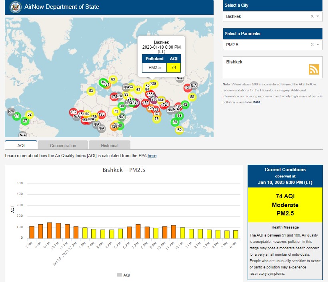Select the green map marker showing 29
The width and height of the screenshot is (328, 282).
click(x=175, y=122)
